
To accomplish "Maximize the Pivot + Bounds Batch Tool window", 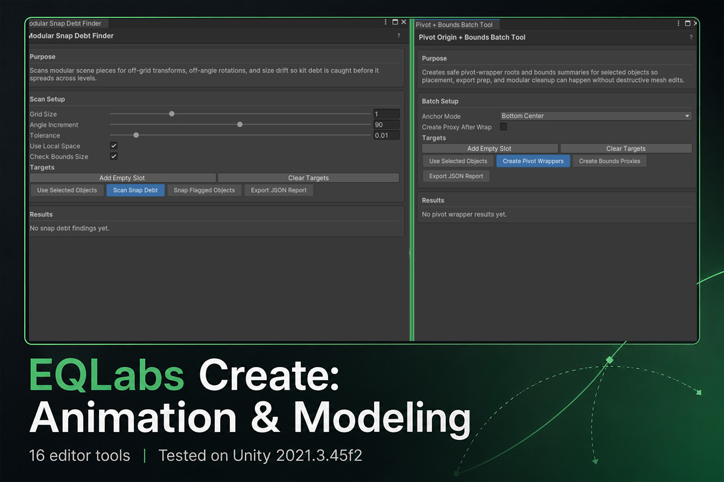I will 688,23.
